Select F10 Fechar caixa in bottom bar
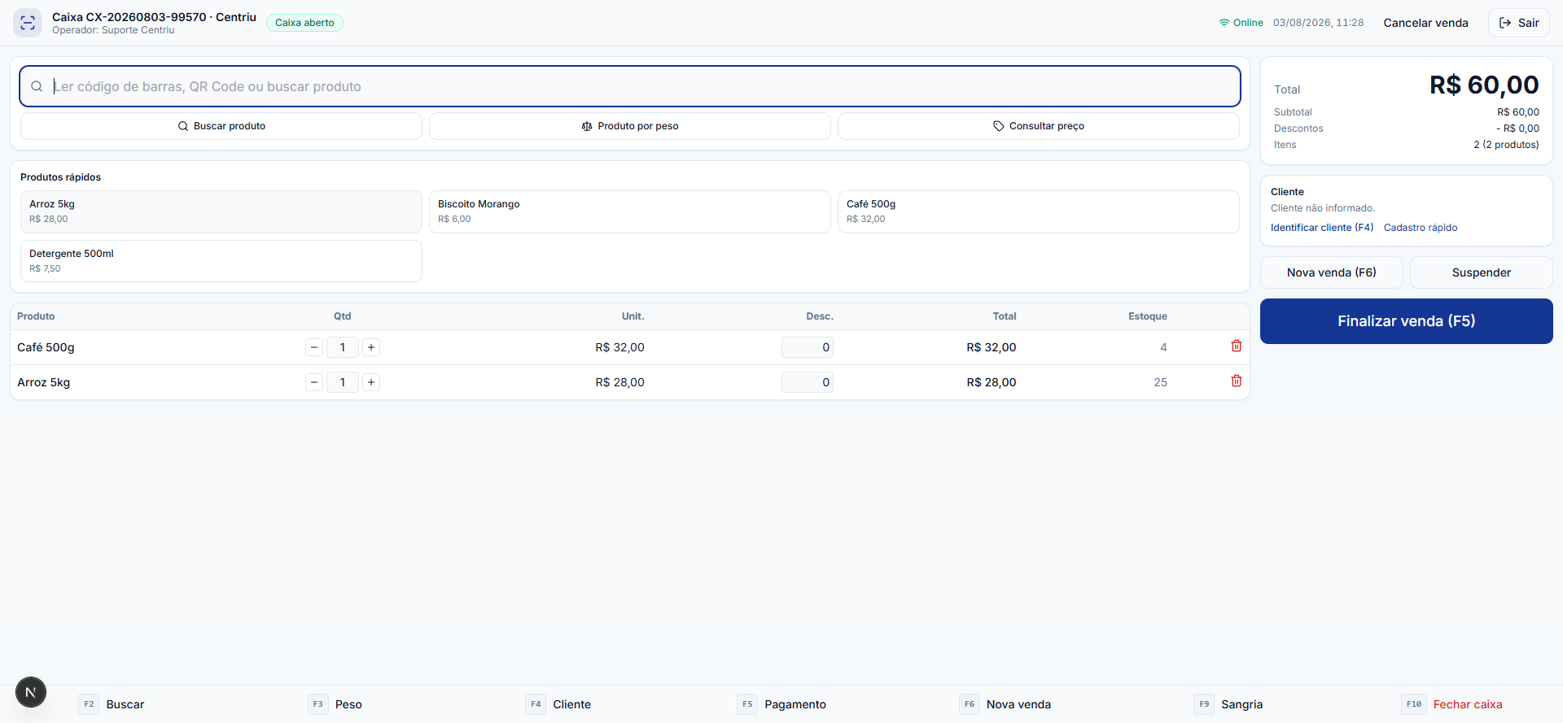The width and height of the screenshot is (1563, 723). 1452,704
